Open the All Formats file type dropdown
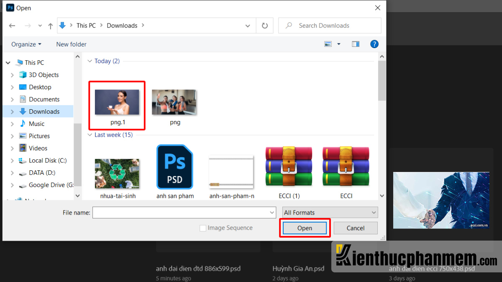The width and height of the screenshot is (502, 282). tap(330, 213)
